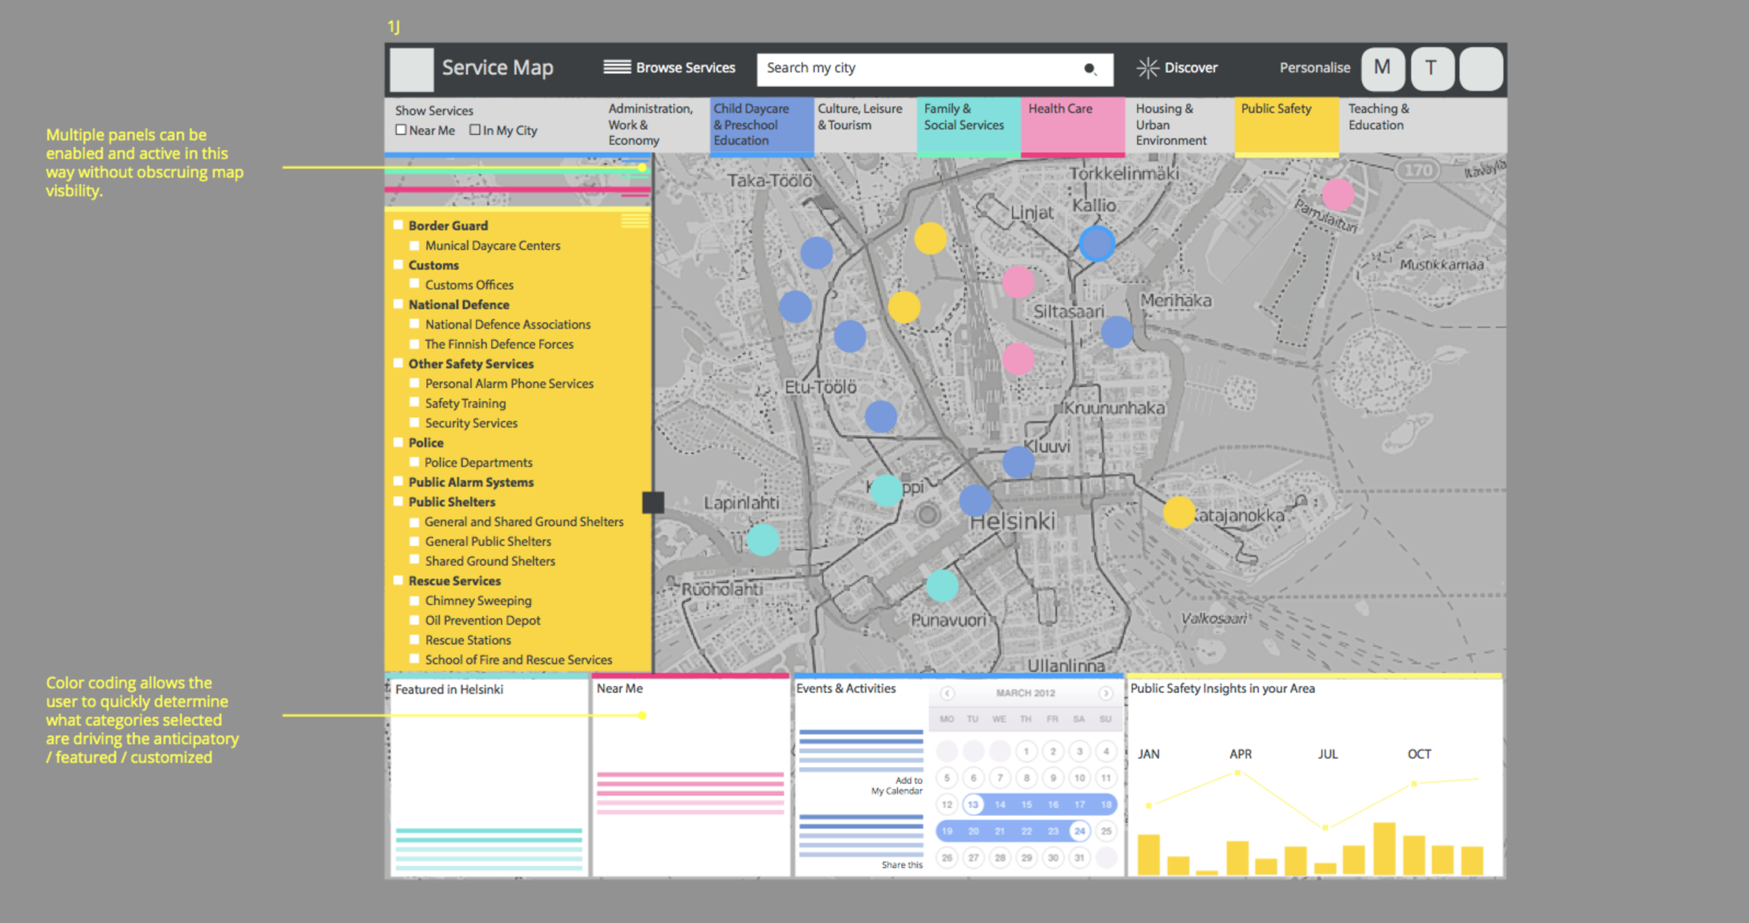Select blue marker just left of Helsinki label
This screenshot has width=1749, height=923.
pos(975,501)
